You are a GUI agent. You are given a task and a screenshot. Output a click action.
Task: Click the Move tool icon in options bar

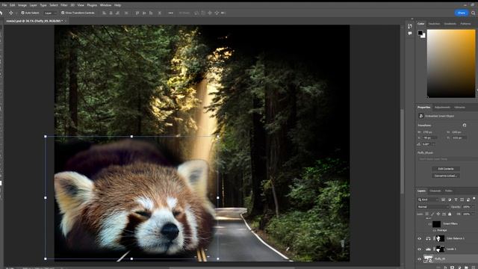coord(11,13)
